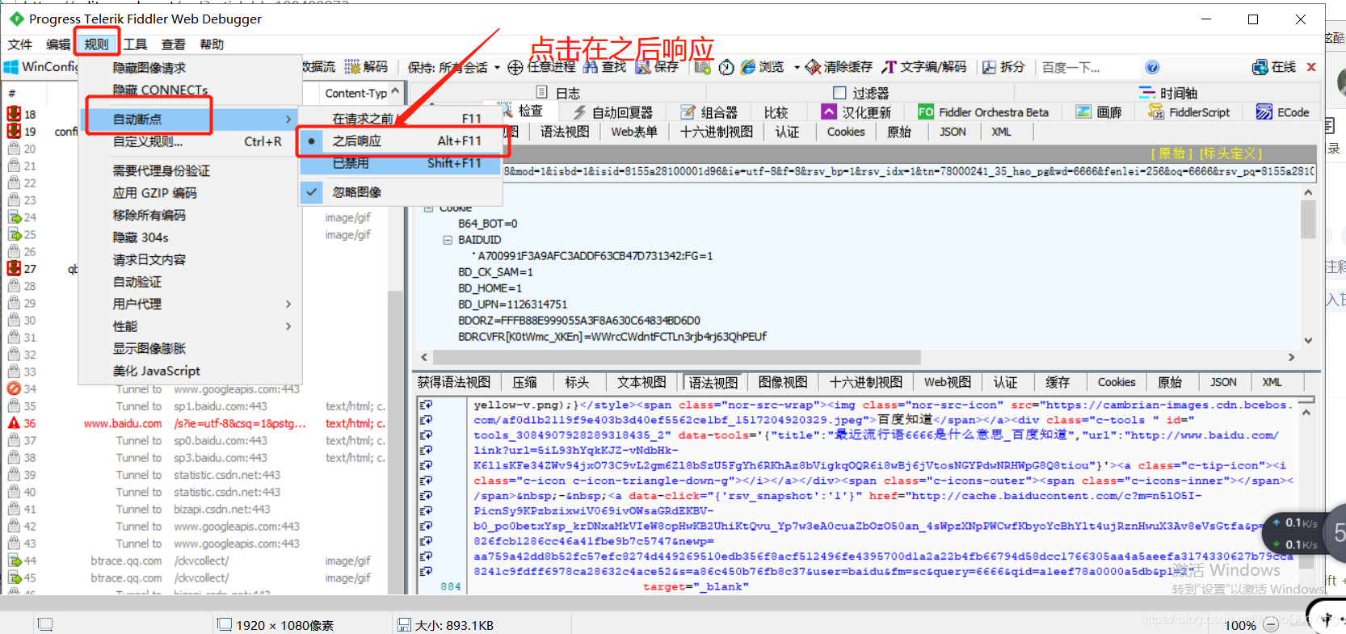Open the 组合器 (Composer) tab
1346x634 pixels.
tap(709, 112)
